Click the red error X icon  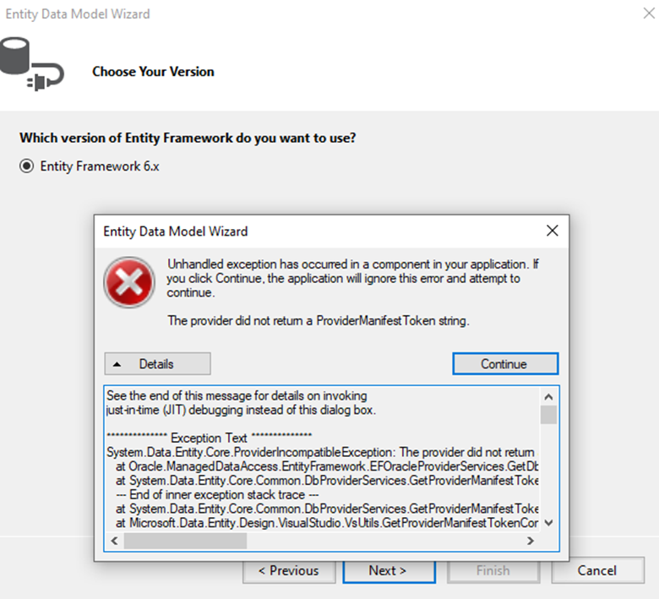[129, 282]
